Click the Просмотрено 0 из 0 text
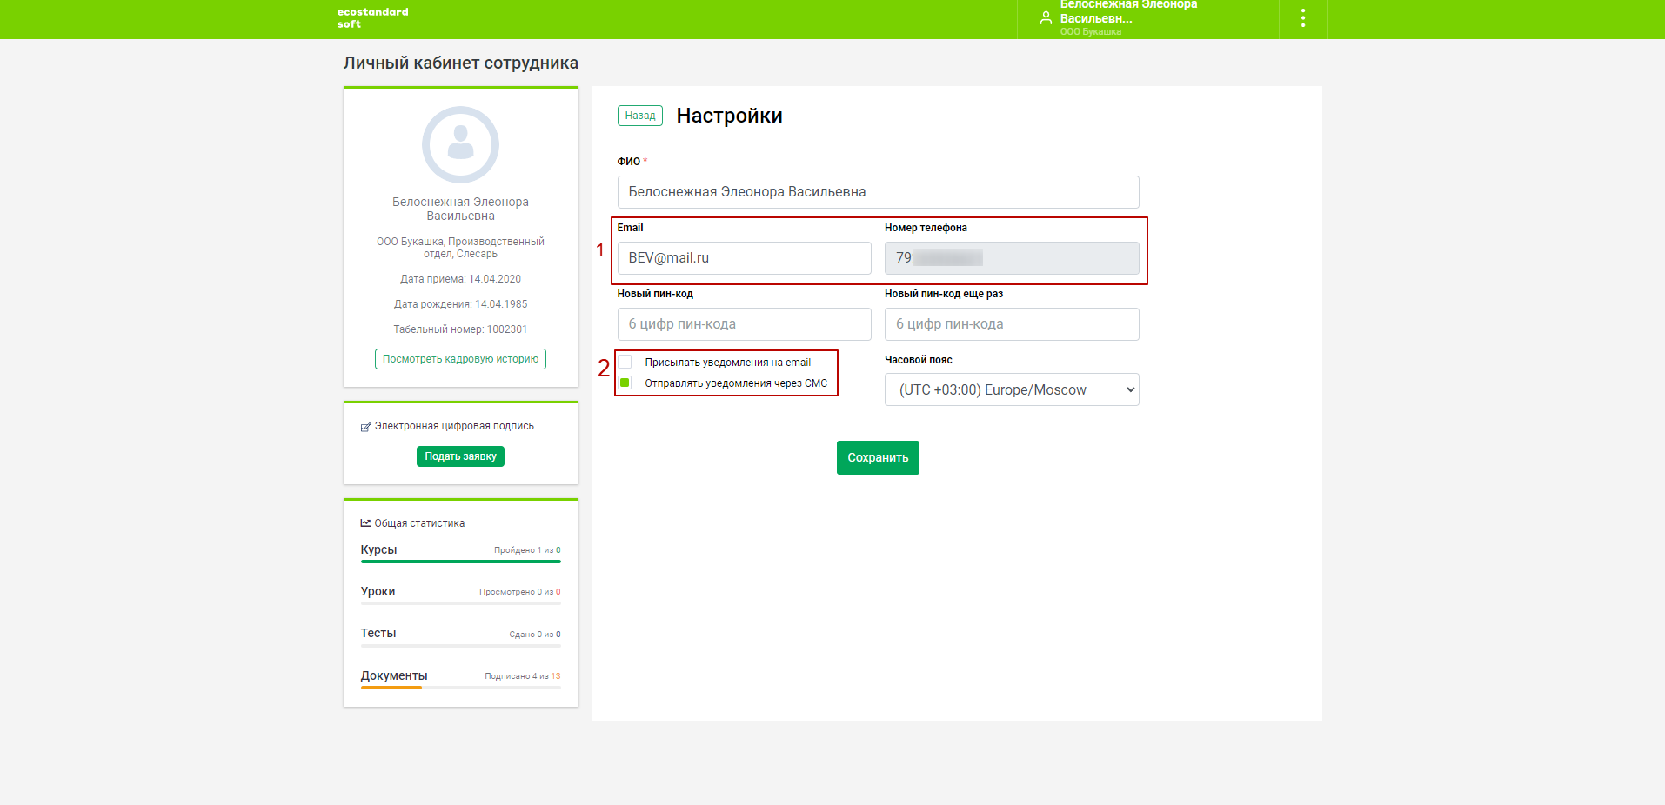Viewport: 1665px width, 805px height. click(520, 592)
